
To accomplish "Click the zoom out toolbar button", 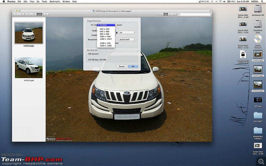I will click(16, 14).
